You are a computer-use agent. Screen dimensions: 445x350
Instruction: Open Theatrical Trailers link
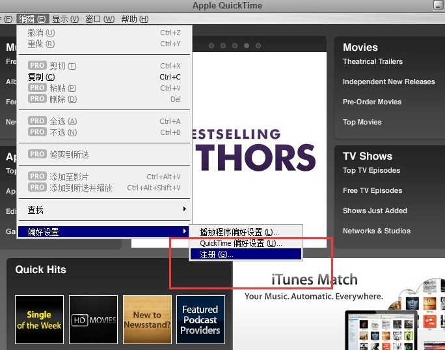point(373,61)
